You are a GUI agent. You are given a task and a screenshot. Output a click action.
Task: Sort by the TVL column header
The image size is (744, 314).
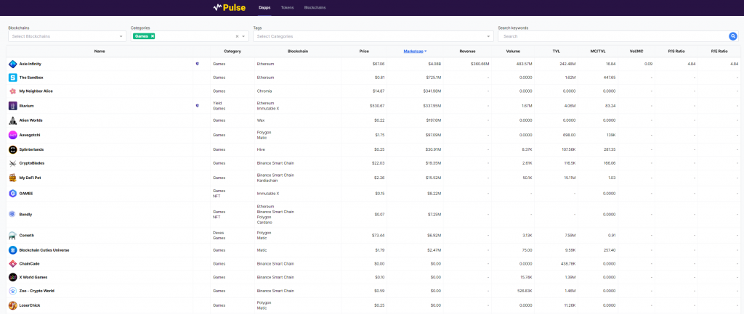556,51
